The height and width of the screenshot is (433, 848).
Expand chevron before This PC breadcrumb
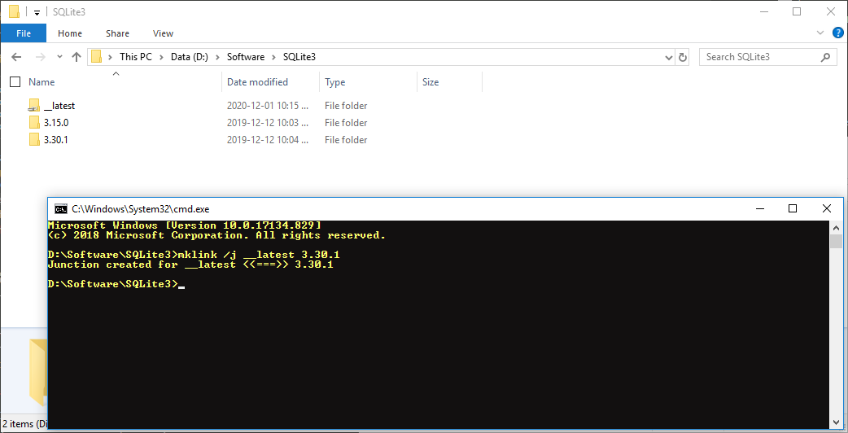(x=111, y=57)
